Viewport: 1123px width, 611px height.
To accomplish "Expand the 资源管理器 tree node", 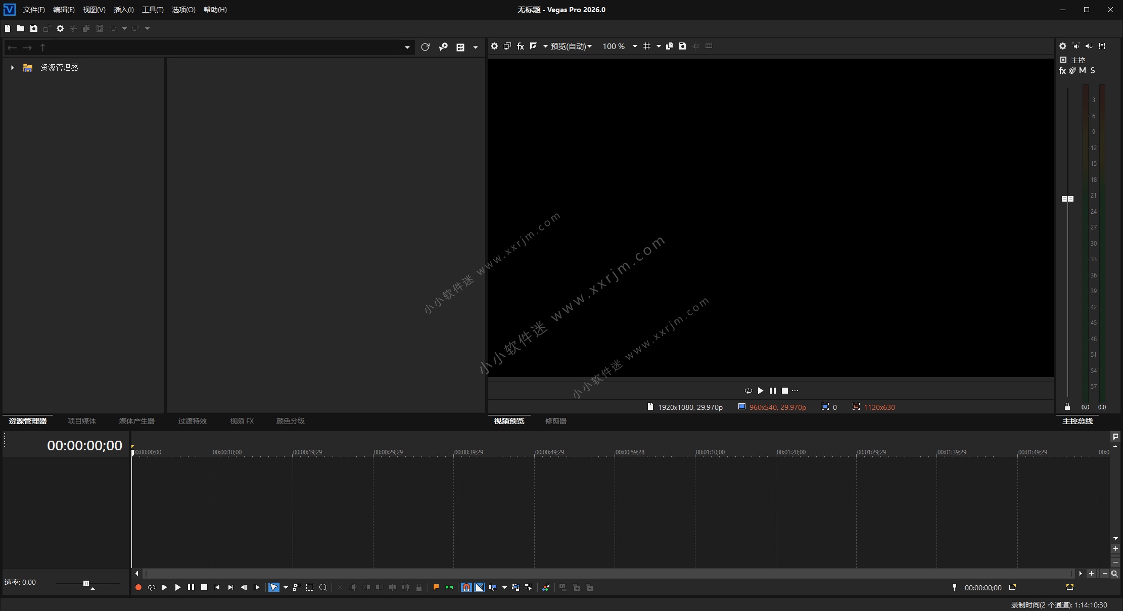I will (12, 67).
